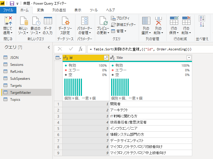
Task: Switch to the ホーム tab
Action: tap(25, 10)
